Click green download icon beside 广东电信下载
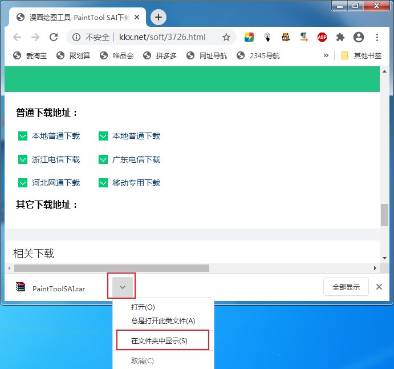The image size is (394, 369). coord(103,159)
